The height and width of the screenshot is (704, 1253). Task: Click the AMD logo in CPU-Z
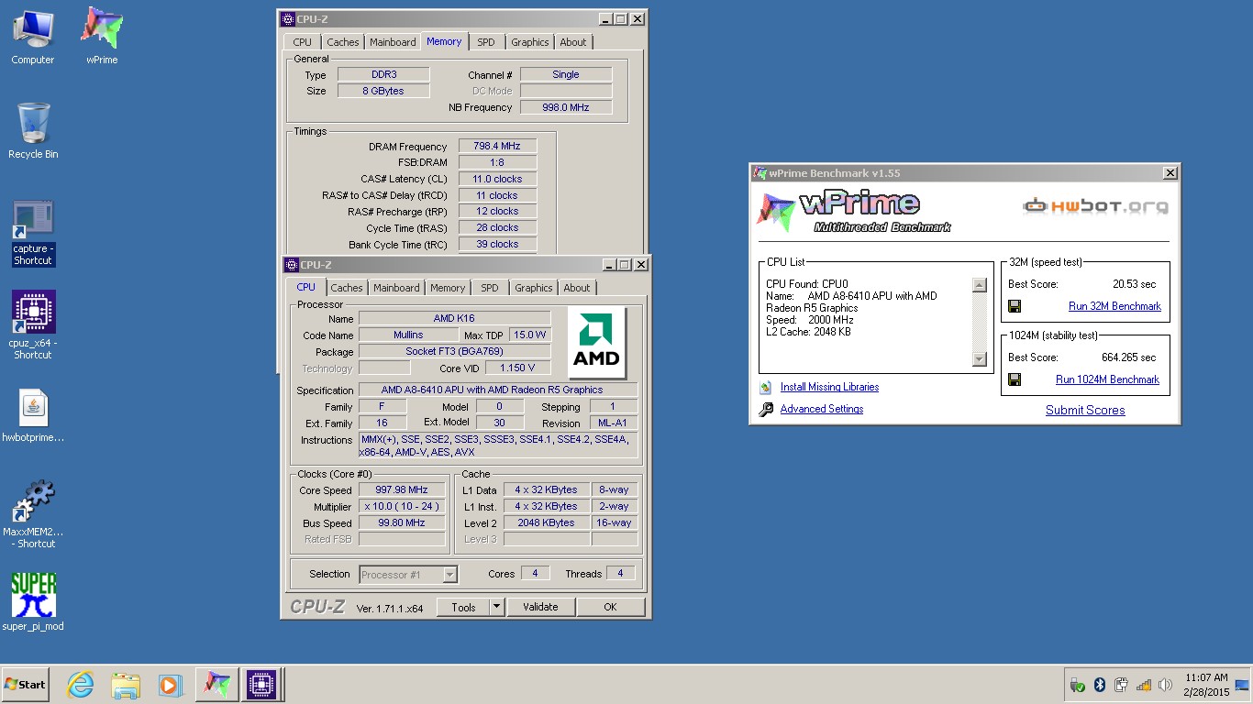click(x=596, y=343)
